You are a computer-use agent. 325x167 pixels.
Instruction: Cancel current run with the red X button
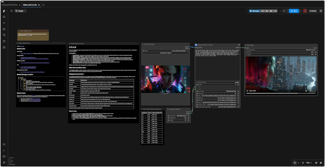click(305, 11)
